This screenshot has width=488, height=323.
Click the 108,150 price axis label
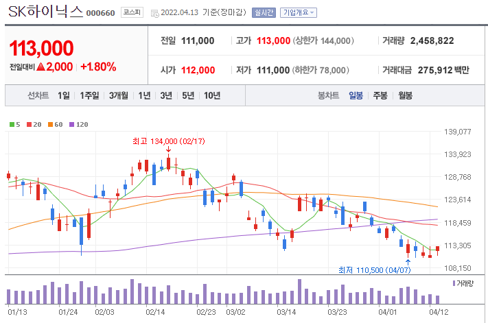pyautogui.click(x=458, y=268)
